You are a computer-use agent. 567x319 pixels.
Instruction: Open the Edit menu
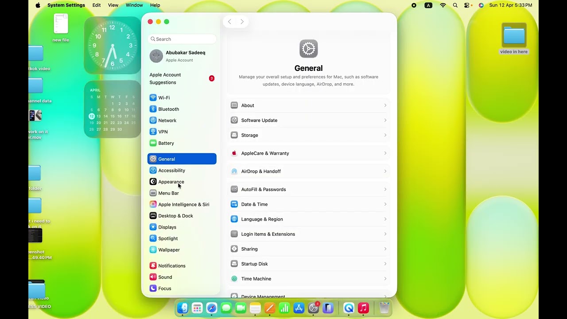(97, 5)
